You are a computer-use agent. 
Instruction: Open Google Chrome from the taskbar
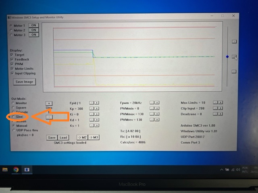point(16,170)
